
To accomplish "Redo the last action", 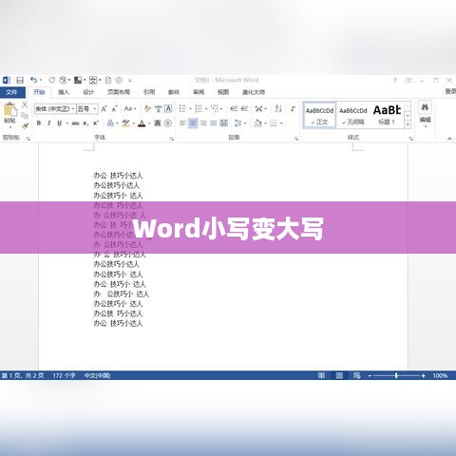I will pyautogui.click(x=52, y=80).
